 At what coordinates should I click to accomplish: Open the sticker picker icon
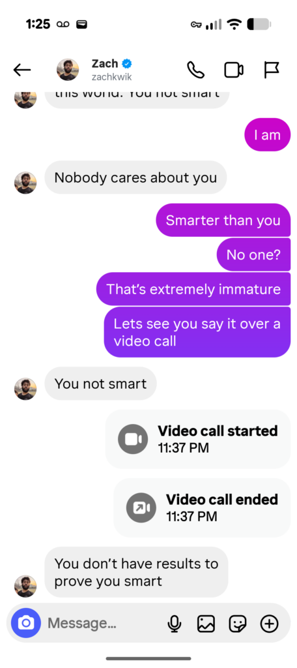point(238,624)
